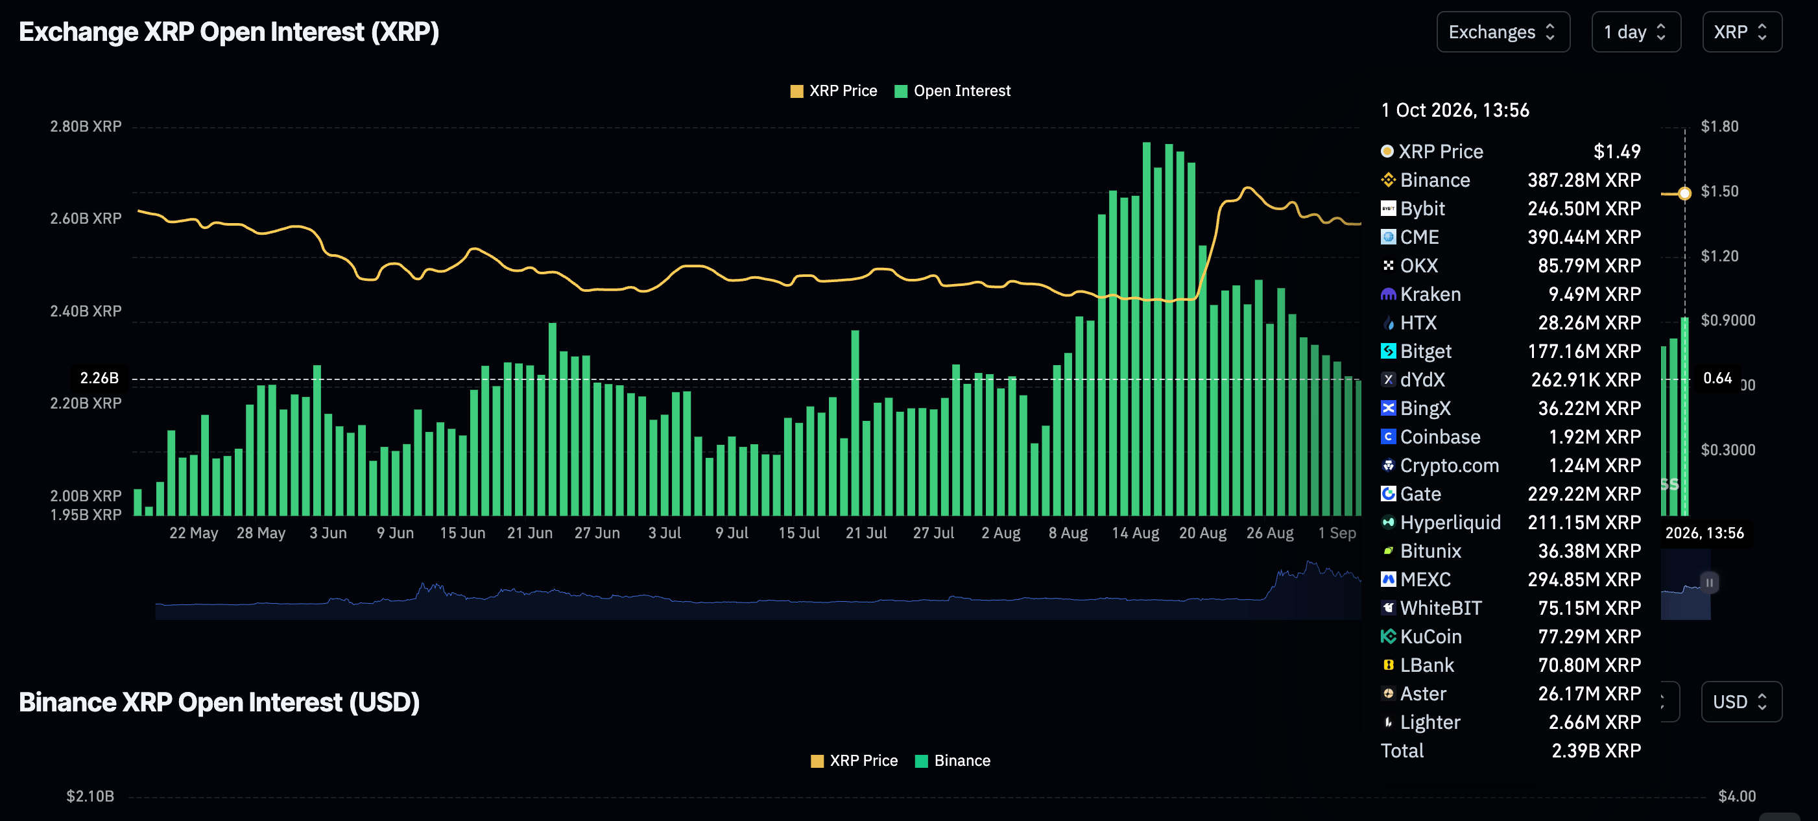Click the 390.44M XRP CME value
The width and height of the screenshot is (1818, 821).
[1584, 237]
